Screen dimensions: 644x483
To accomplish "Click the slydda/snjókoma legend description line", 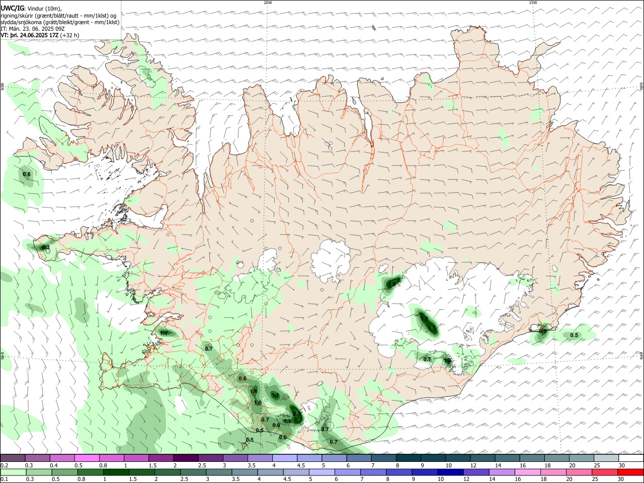I will 60,22.
